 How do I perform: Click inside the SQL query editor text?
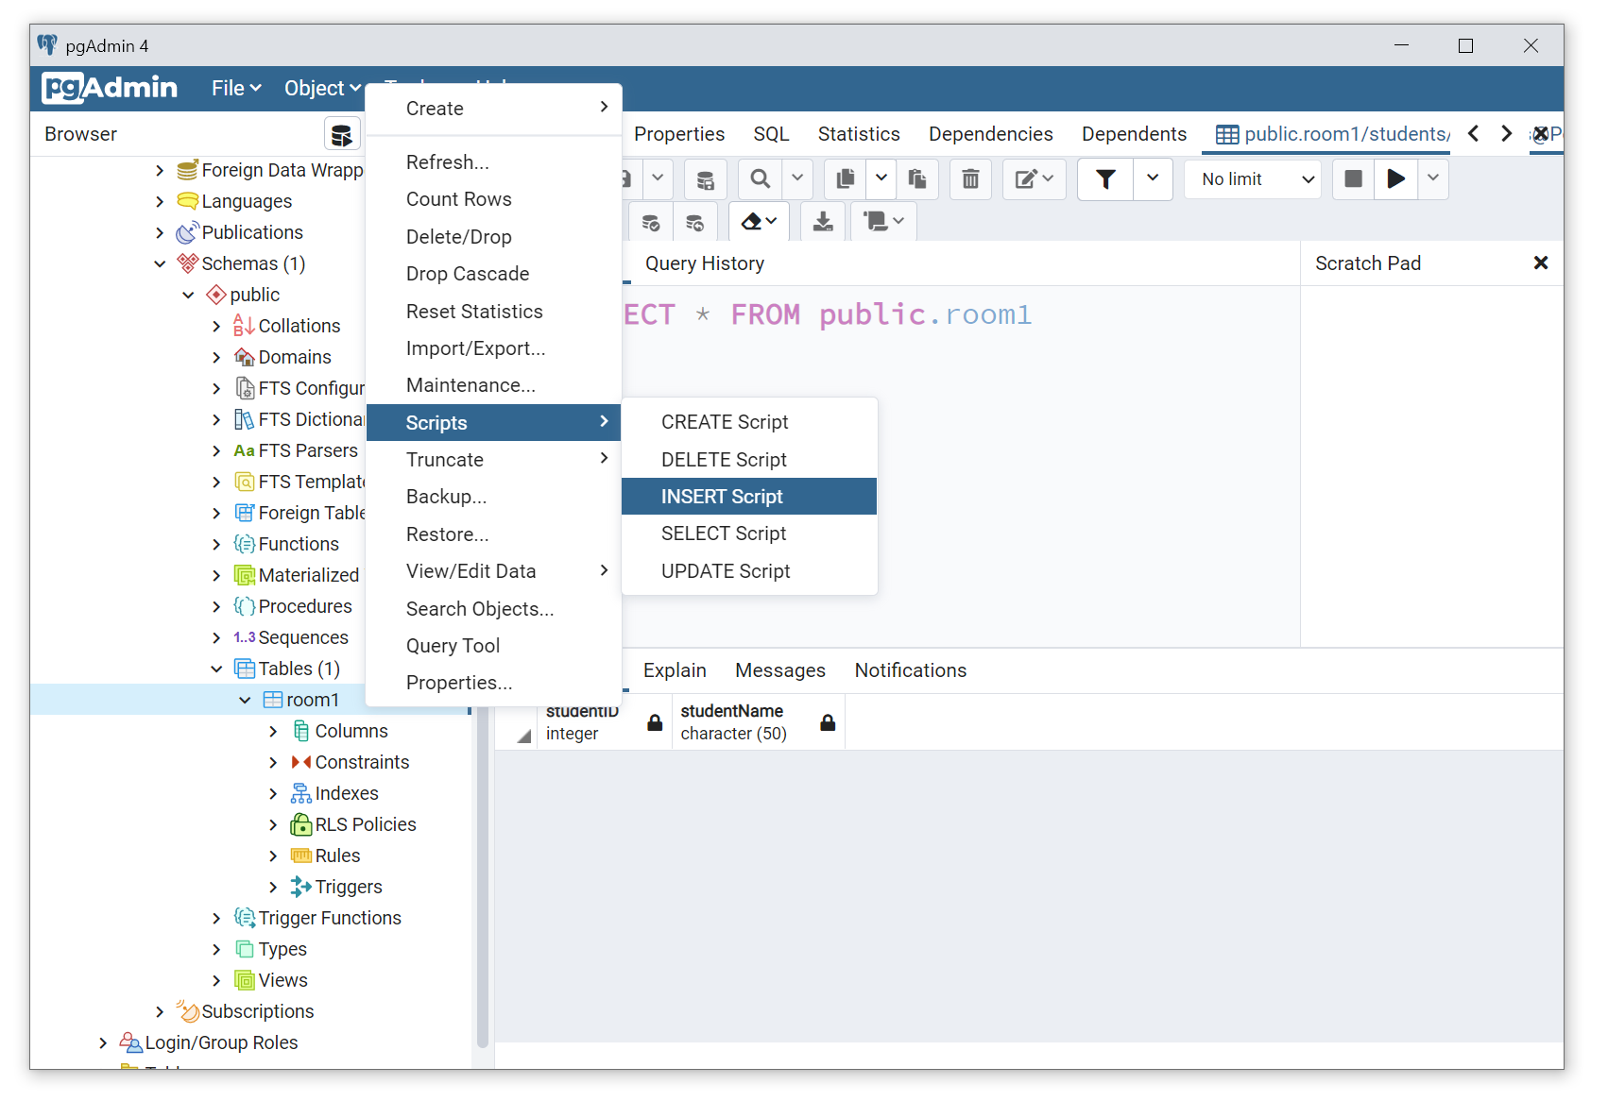click(828, 314)
